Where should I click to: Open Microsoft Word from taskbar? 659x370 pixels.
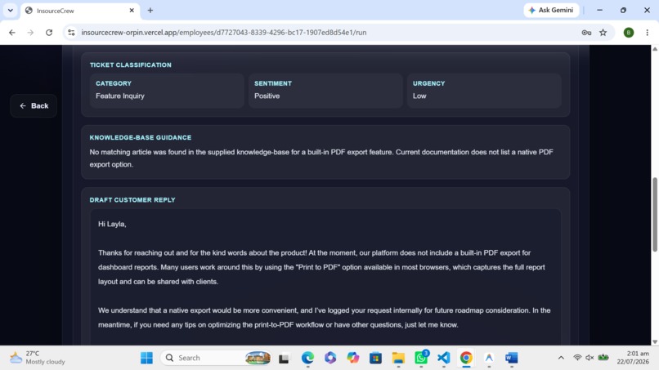[x=512, y=358]
